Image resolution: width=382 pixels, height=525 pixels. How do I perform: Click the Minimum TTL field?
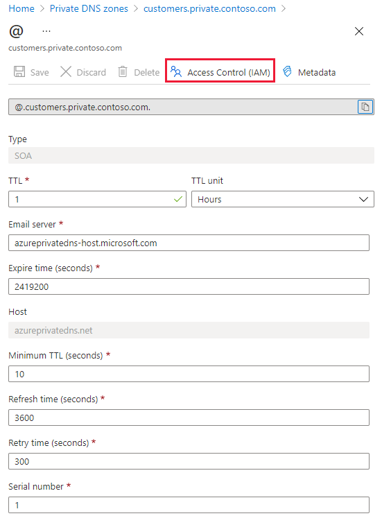click(x=189, y=374)
